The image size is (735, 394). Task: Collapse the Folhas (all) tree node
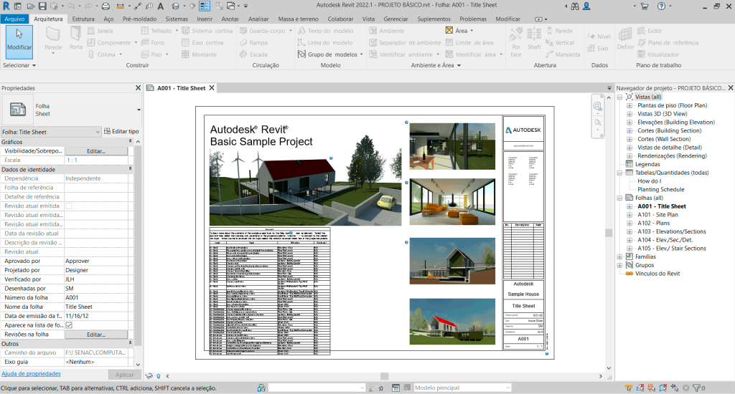(x=620, y=198)
